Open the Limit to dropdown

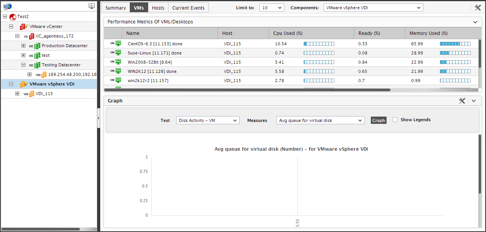pos(272,8)
